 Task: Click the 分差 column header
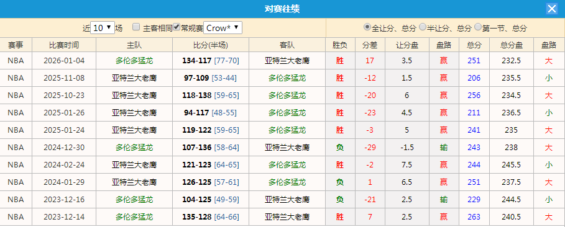pos(370,45)
